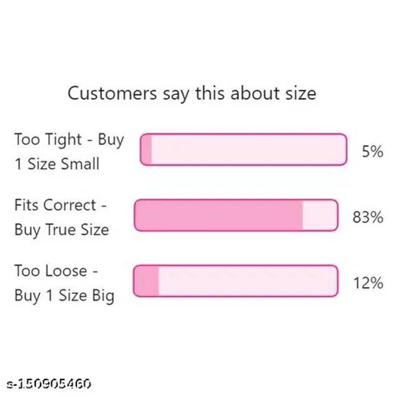Click the 83% value
This screenshot has height=397, width=397.
(368, 217)
